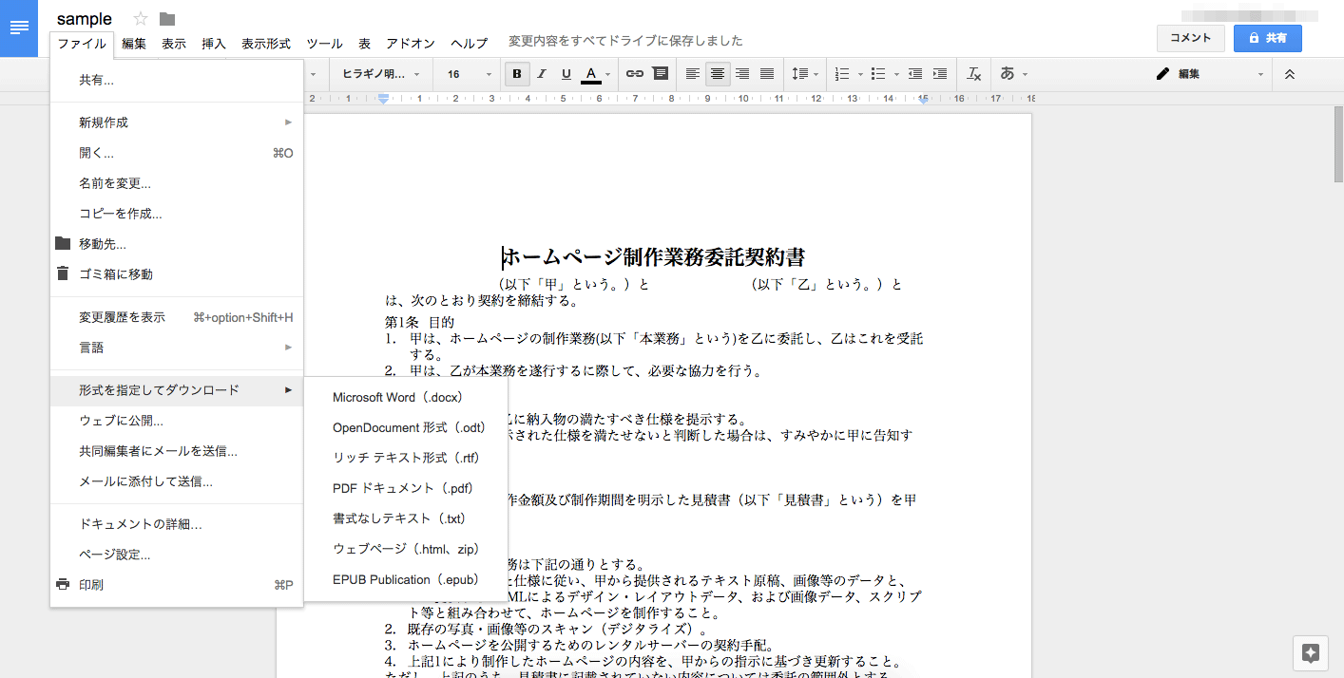Apply a numbered list

click(841, 74)
